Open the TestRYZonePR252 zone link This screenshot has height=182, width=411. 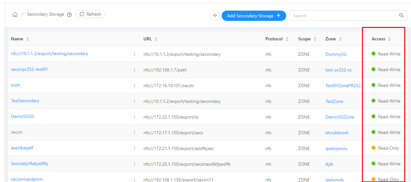click(x=343, y=86)
